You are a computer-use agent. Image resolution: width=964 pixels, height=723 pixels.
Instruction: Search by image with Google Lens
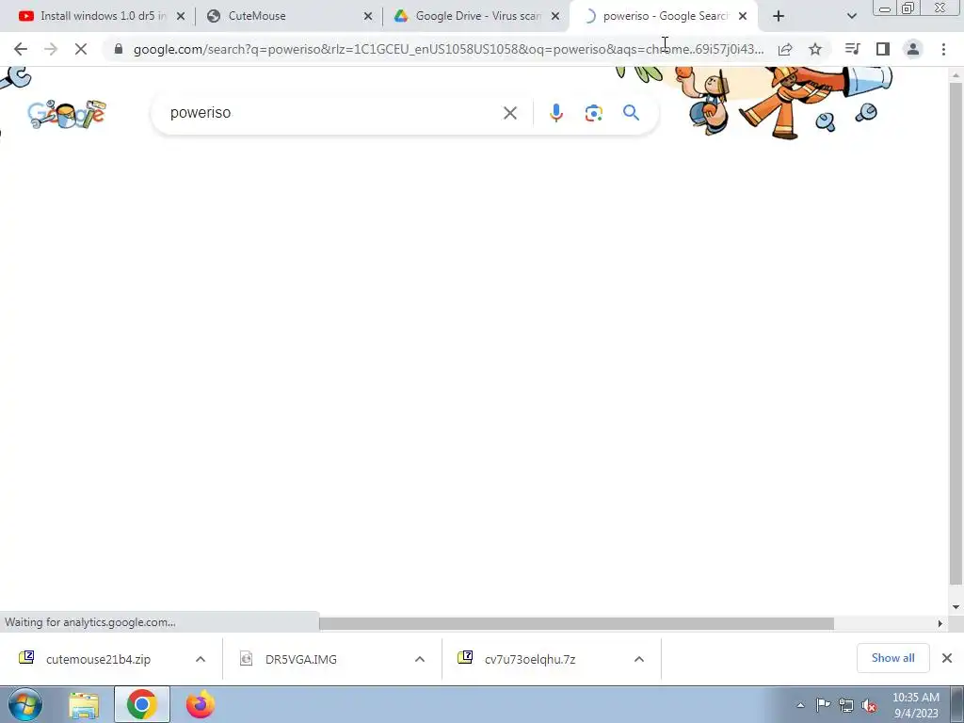(x=593, y=113)
